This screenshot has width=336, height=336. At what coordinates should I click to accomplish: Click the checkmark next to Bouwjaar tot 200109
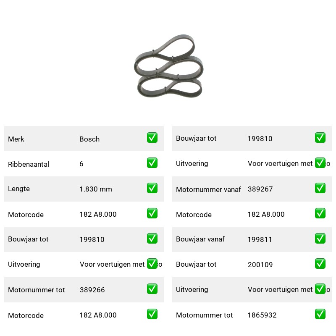point(320,264)
